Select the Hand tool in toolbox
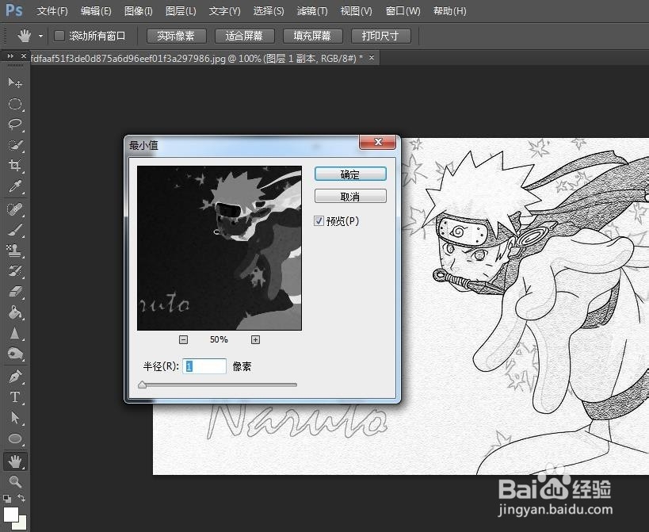Viewport: 649px width, 532px height. [x=15, y=461]
